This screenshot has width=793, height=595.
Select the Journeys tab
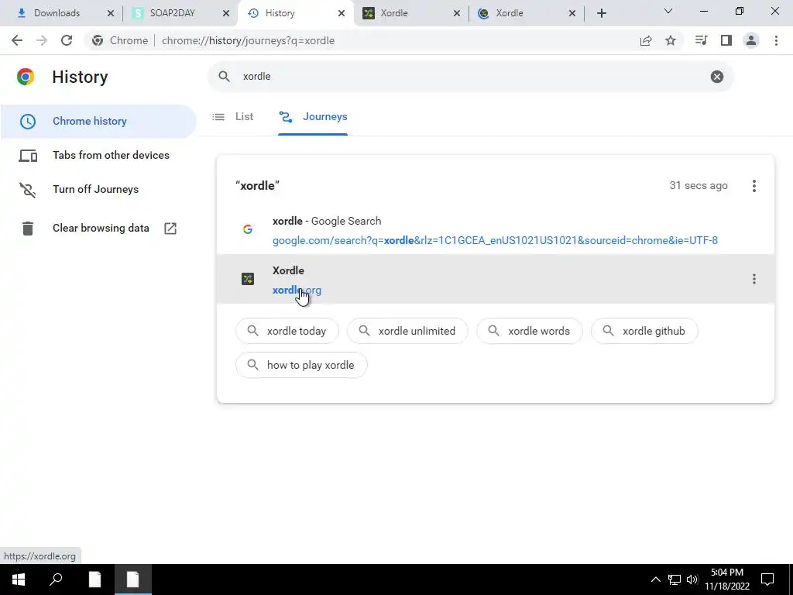(x=313, y=117)
